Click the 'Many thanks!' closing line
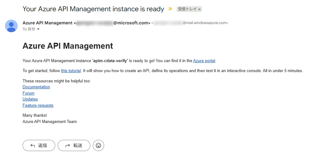Screen dimensions: 312x157 [34, 115]
